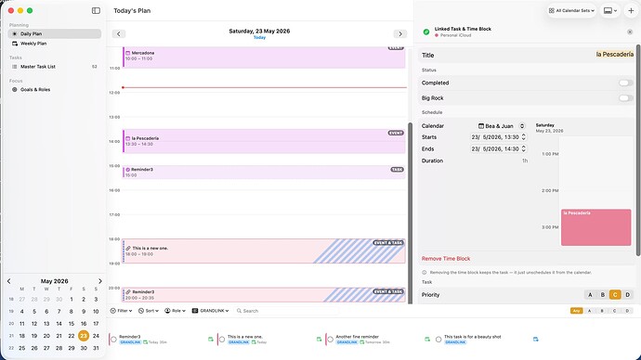Open the layout view options dropdown
Image resolution: width=641 pixels, height=360 pixels.
[x=610, y=10]
